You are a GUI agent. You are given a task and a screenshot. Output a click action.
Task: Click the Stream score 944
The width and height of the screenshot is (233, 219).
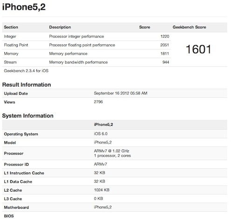coord(165,62)
